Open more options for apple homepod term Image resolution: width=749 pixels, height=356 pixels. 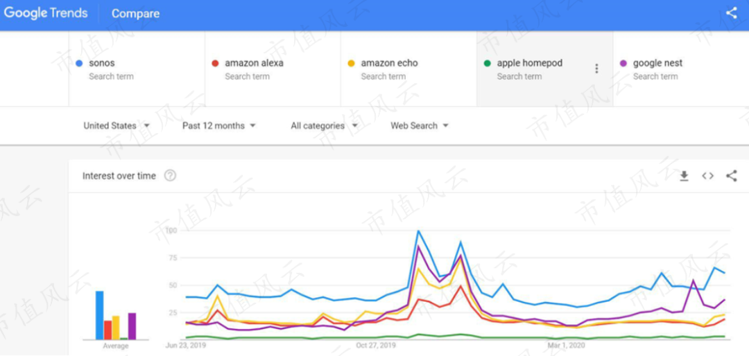pos(596,69)
